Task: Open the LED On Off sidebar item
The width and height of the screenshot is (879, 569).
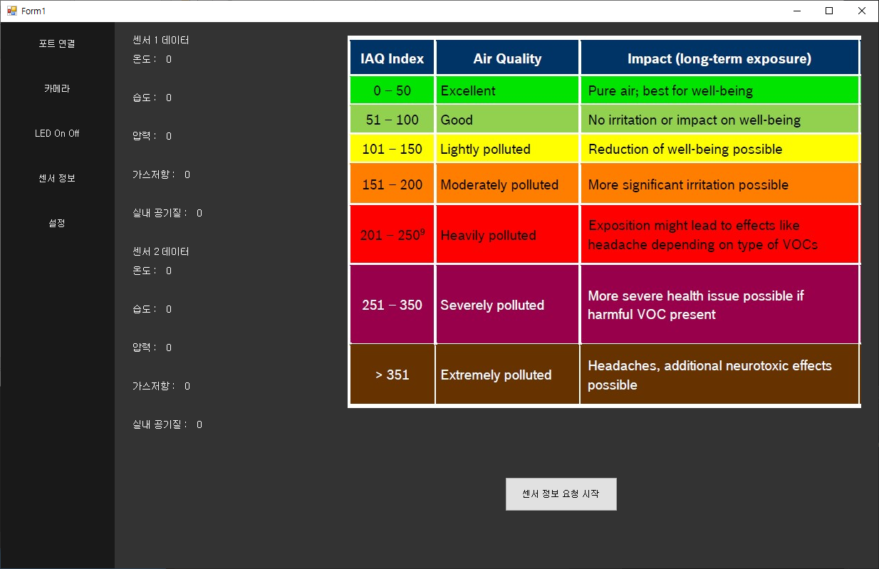Action: pyautogui.click(x=57, y=134)
